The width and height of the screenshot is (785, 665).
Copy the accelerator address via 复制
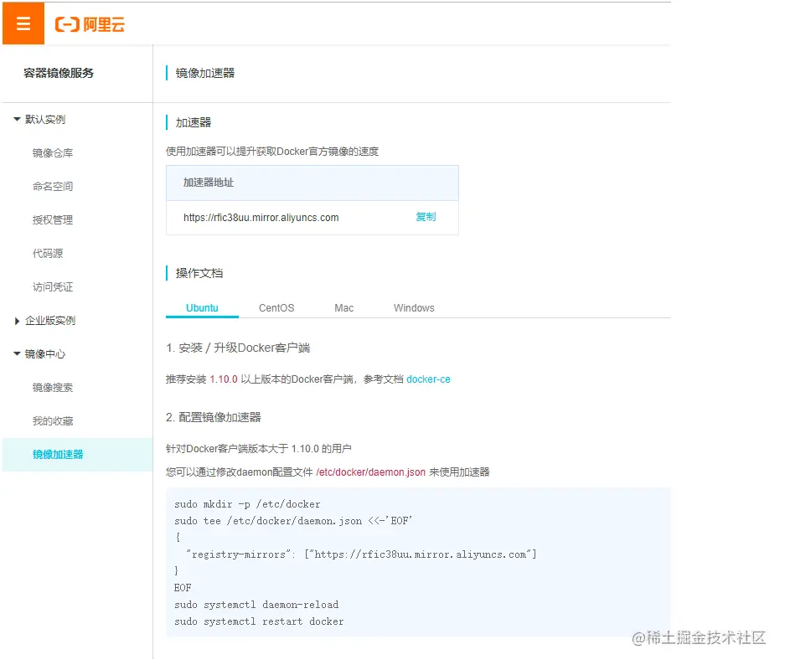pyautogui.click(x=426, y=217)
